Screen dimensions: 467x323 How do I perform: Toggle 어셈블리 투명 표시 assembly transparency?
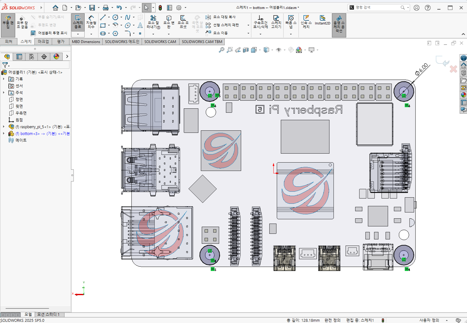tap(49, 33)
